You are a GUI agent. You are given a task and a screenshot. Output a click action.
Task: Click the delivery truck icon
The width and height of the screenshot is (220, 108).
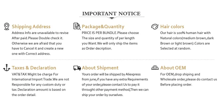(x=77, y=68)
